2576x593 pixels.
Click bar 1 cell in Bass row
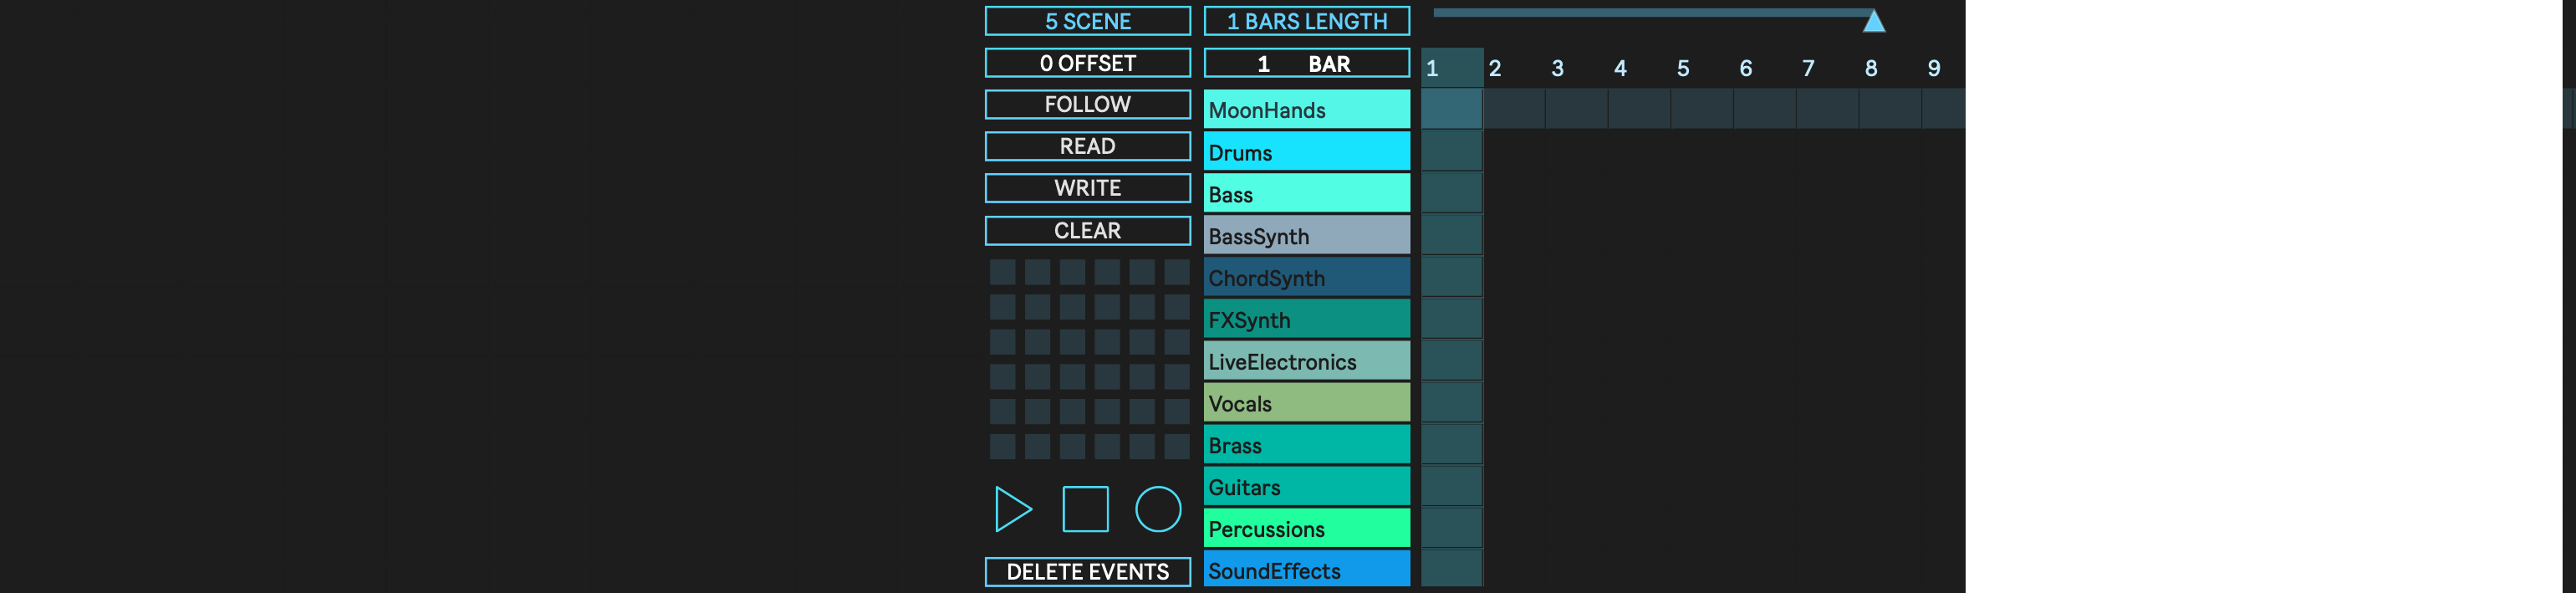pyautogui.click(x=1451, y=193)
